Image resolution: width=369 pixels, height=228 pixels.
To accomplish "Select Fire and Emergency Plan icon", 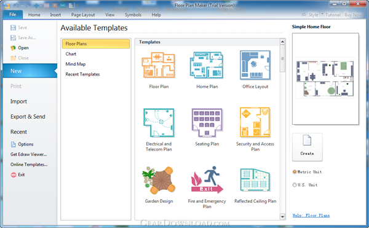I will [x=207, y=180].
